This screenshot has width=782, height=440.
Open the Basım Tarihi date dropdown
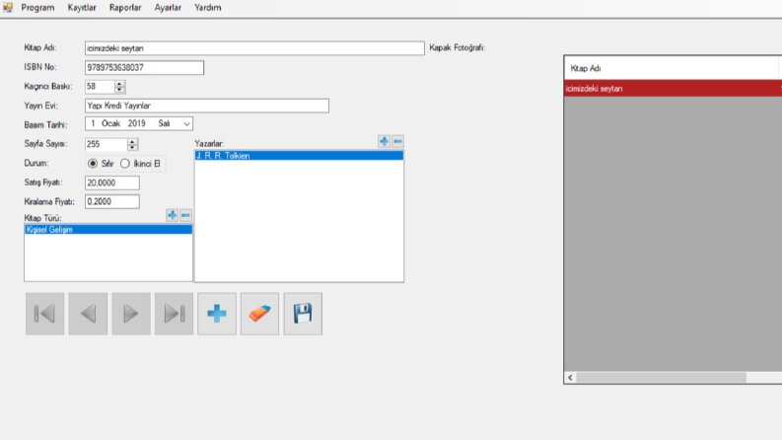click(186, 123)
